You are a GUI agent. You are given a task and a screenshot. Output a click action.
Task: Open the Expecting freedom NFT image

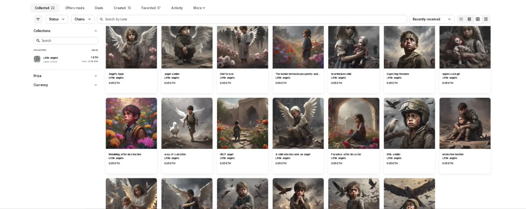coord(409,47)
